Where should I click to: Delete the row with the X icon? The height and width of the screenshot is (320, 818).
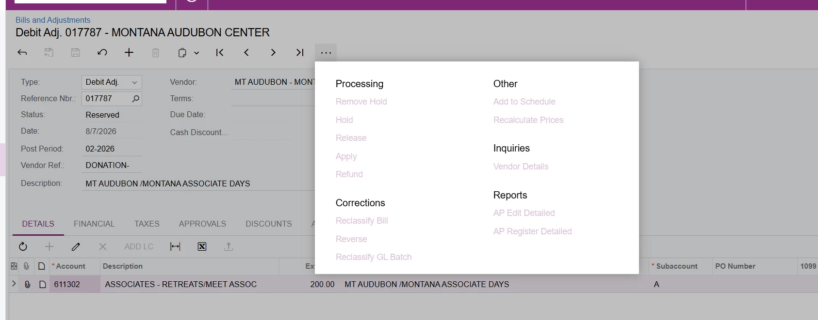point(102,246)
